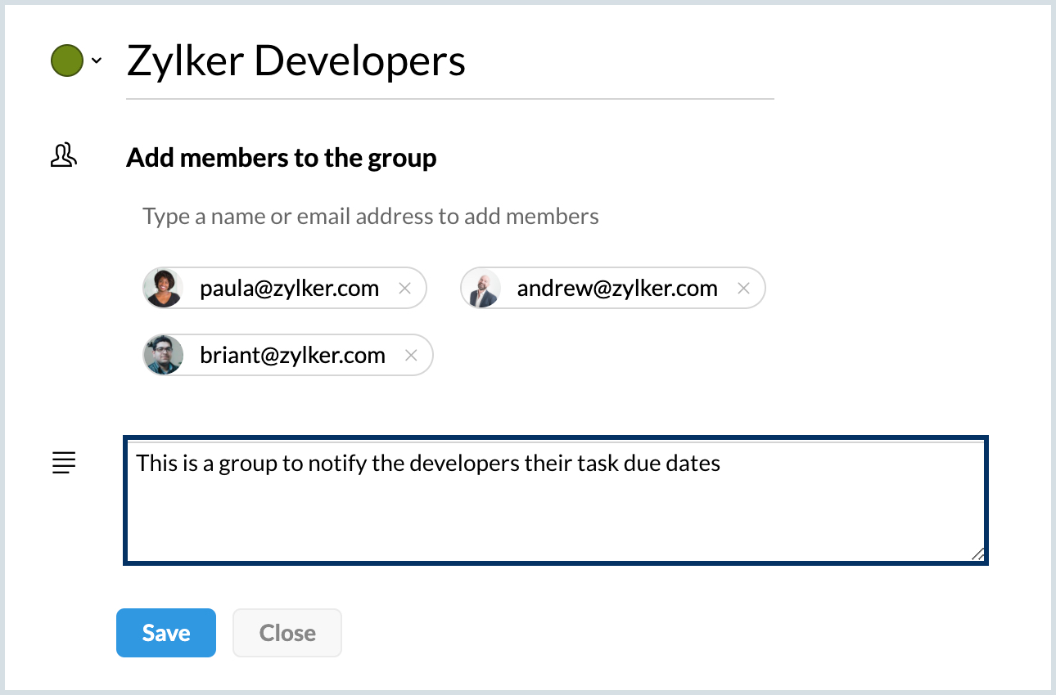Select the paula@zylker.com member chip
Viewport: 1056px width, 695px height.
click(285, 289)
